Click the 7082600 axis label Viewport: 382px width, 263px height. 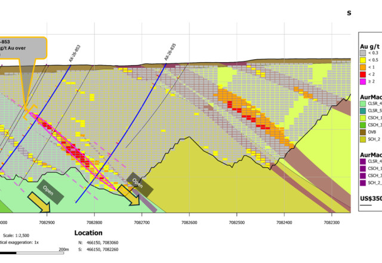coord(189,222)
